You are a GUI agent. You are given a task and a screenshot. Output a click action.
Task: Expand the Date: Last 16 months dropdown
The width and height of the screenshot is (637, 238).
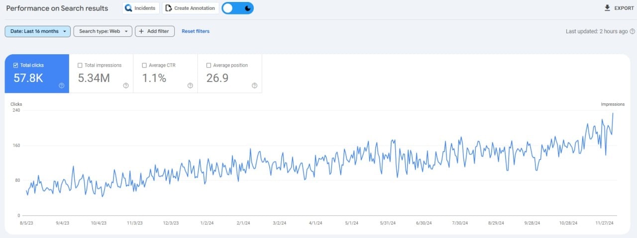(x=38, y=31)
